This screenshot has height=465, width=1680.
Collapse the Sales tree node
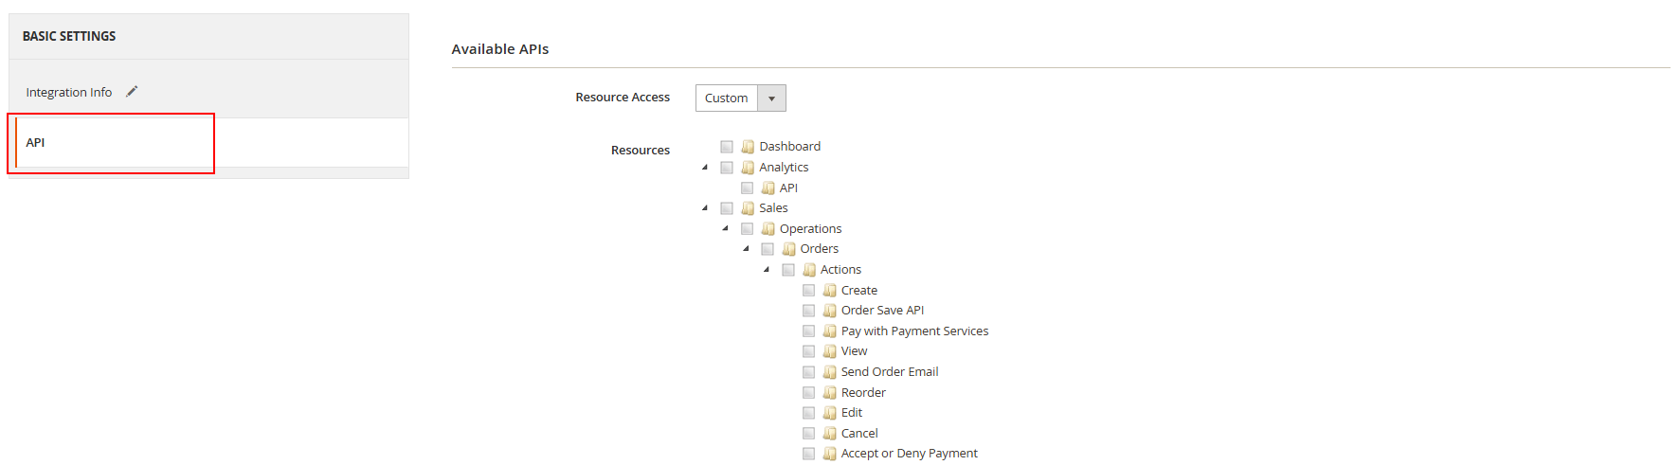pyautogui.click(x=705, y=208)
